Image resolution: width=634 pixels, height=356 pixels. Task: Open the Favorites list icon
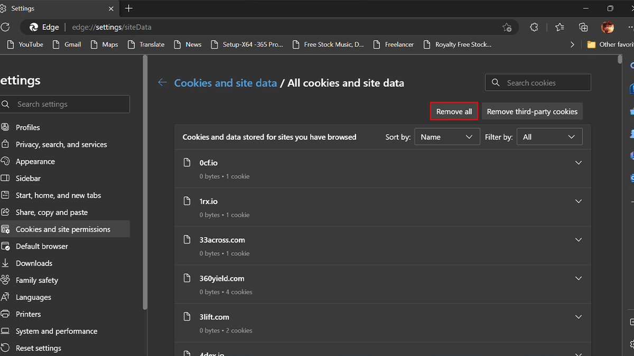tap(560, 27)
